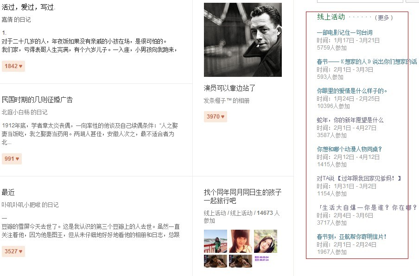
Task: Open first participant photo by the bridge
Action: (216, 241)
